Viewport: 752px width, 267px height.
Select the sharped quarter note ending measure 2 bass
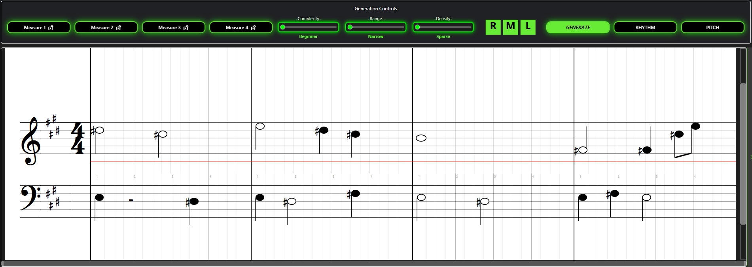coord(355,193)
